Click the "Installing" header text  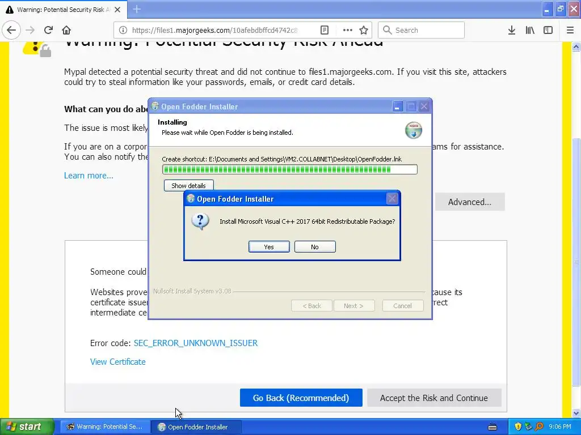tap(172, 122)
